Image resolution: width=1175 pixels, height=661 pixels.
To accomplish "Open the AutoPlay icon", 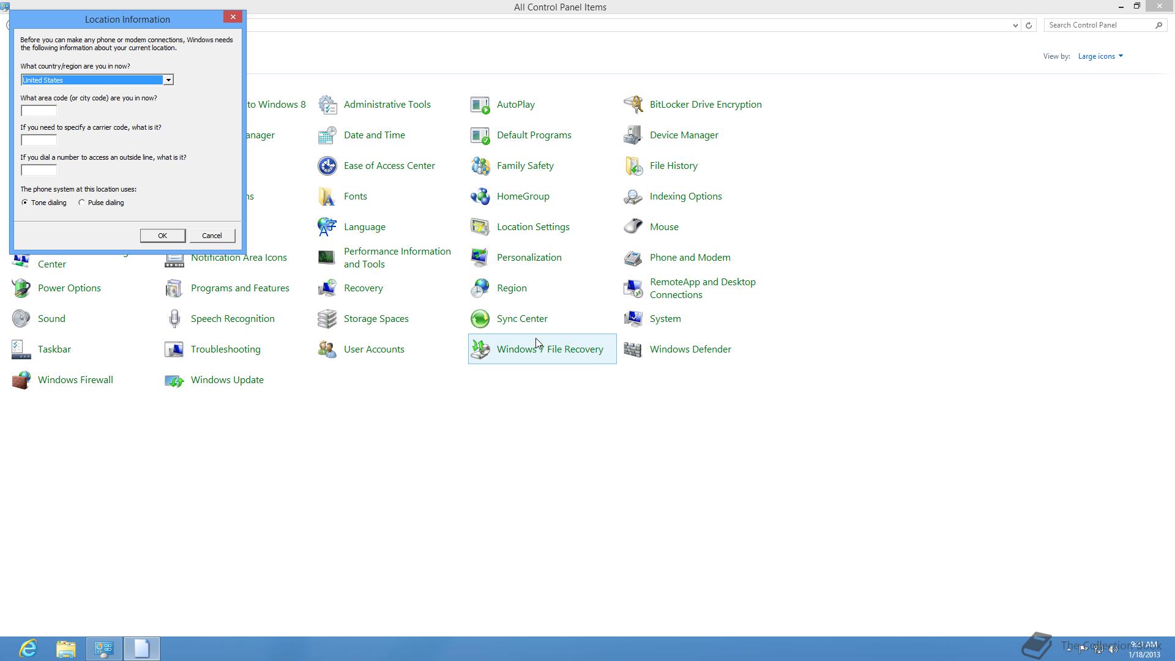I will [x=480, y=105].
